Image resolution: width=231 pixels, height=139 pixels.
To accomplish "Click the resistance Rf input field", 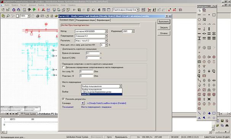I will [86, 71].
